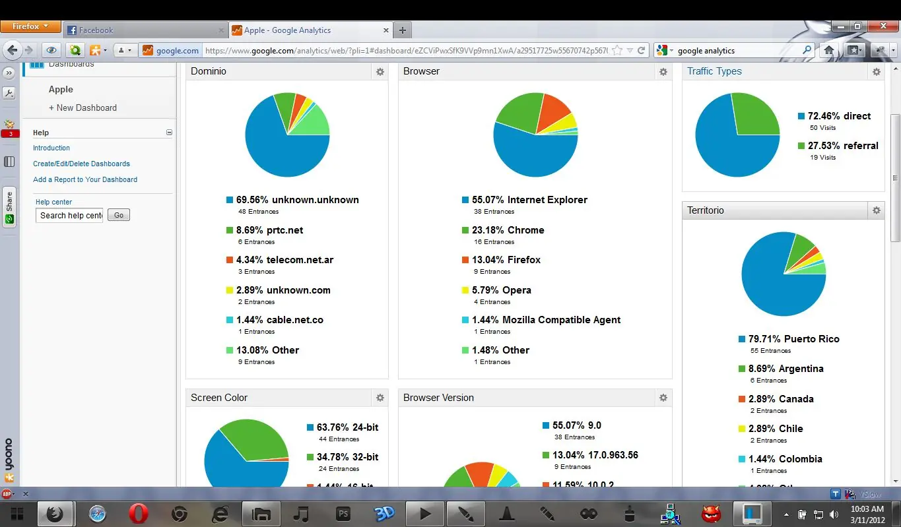Switch to the Facebook tab
The width and height of the screenshot is (901, 527).
146,30
